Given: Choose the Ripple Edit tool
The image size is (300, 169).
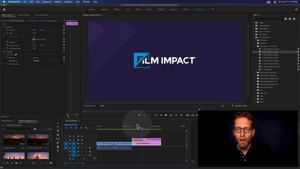Looking at the screenshot, I should pos(58,131).
